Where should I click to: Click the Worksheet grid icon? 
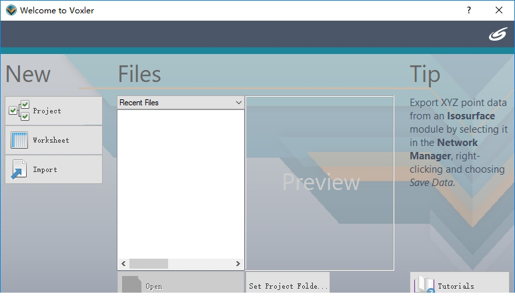tap(19, 140)
